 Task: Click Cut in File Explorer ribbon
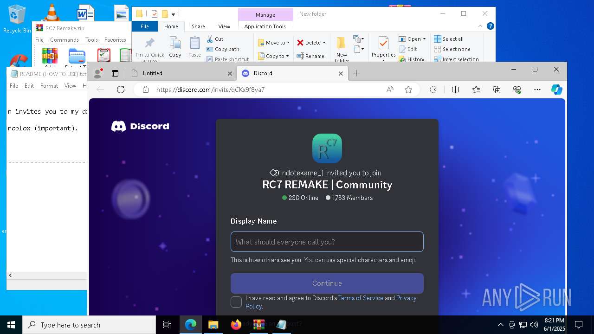(215, 39)
